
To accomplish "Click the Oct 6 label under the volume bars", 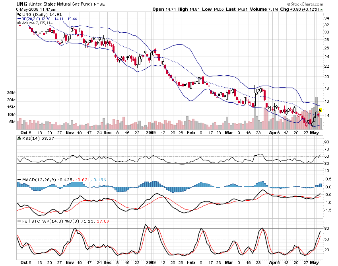I will pyautogui.click(x=26, y=133).
